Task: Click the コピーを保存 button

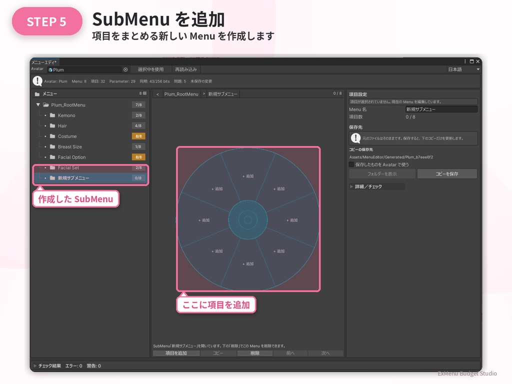Action: click(447, 173)
